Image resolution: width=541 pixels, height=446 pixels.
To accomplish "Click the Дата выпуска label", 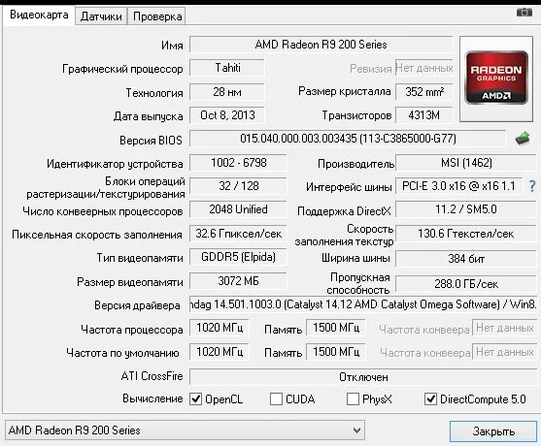I will pos(149,116).
